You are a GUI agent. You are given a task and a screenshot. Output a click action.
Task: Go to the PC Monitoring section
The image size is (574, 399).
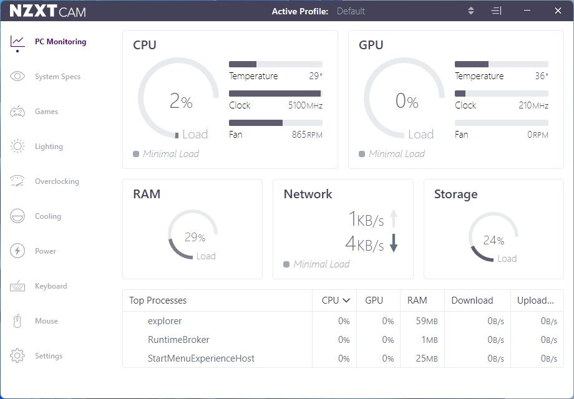[x=61, y=42]
